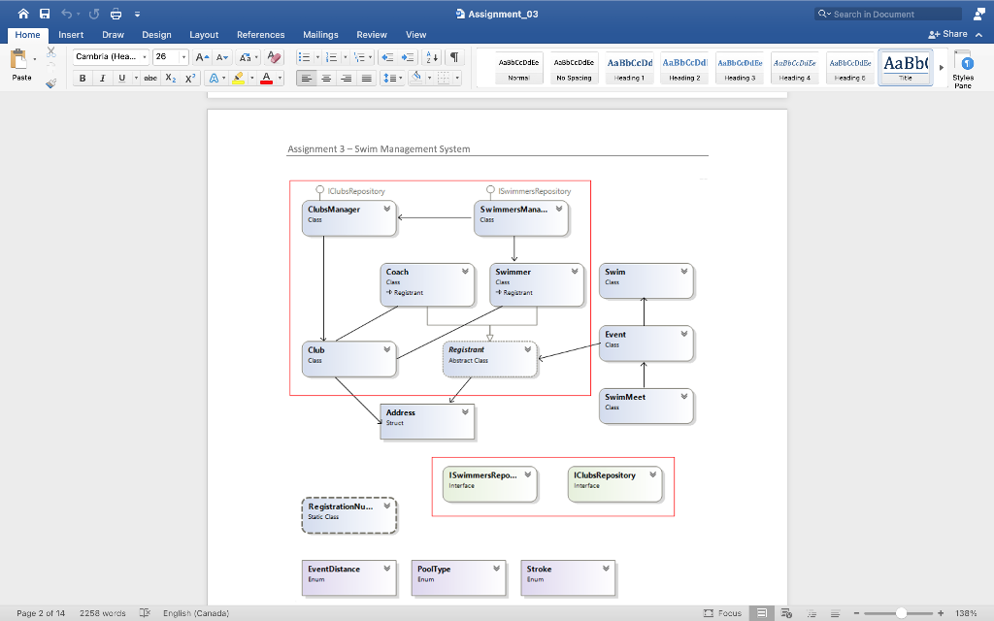994x621 pixels.
Task: Open the font color dropdown arrow
Action: coord(280,79)
